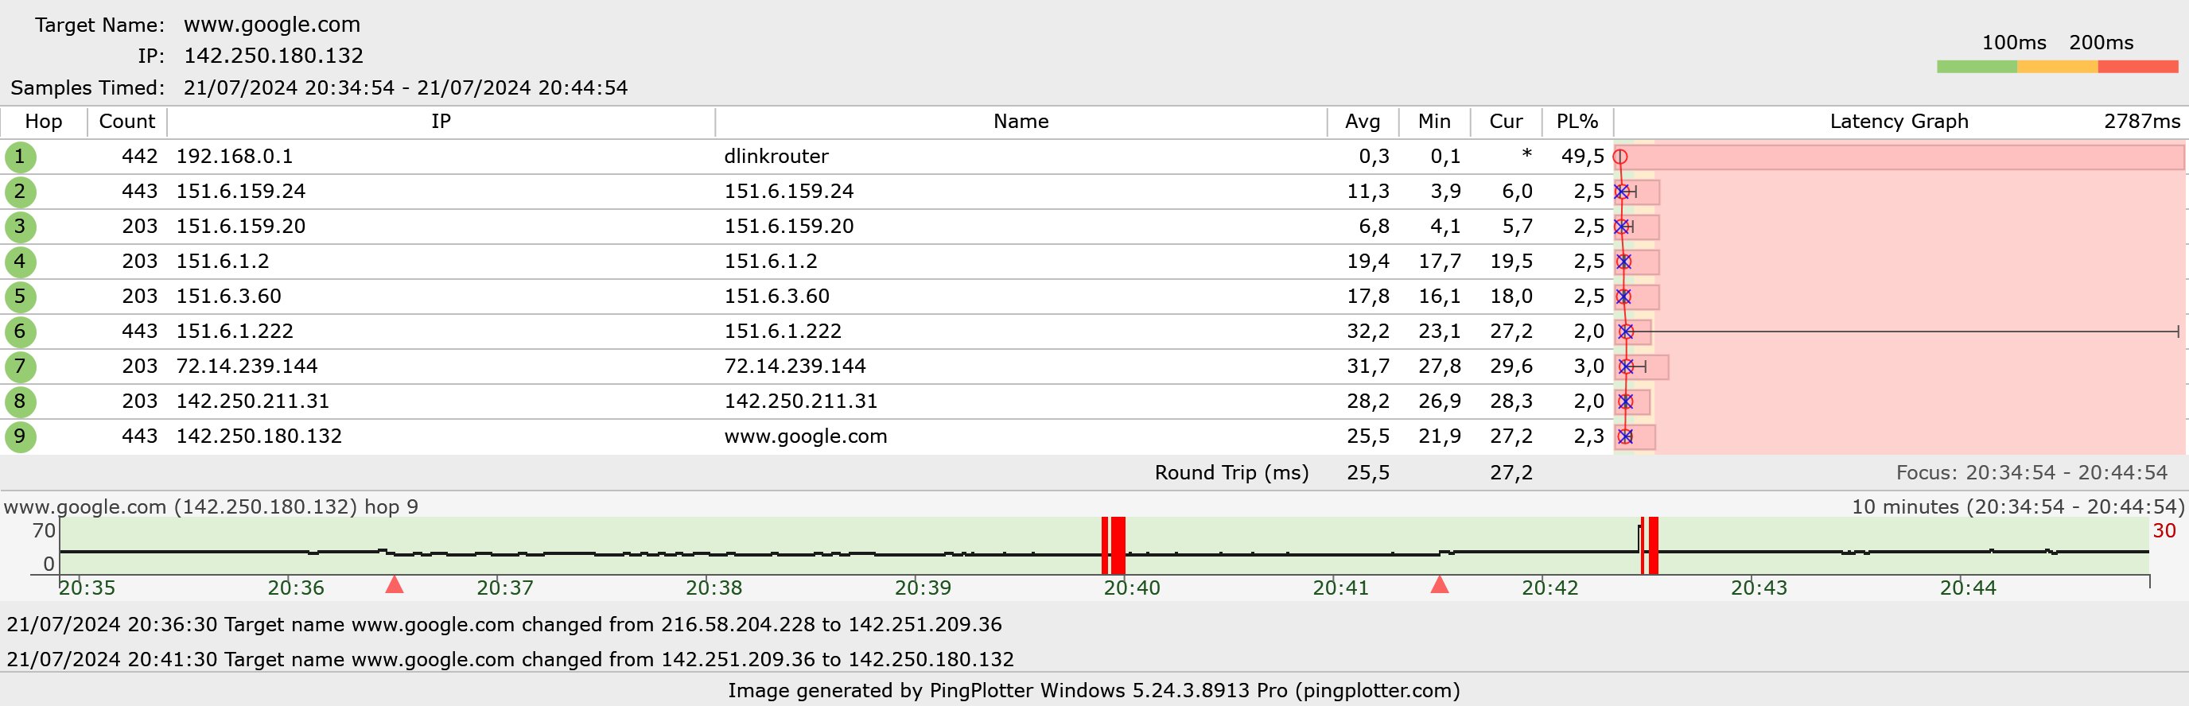Click the 49,5 packet loss value
Image resolution: width=2189 pixels, height=706 pixels.
[1582, 157]
